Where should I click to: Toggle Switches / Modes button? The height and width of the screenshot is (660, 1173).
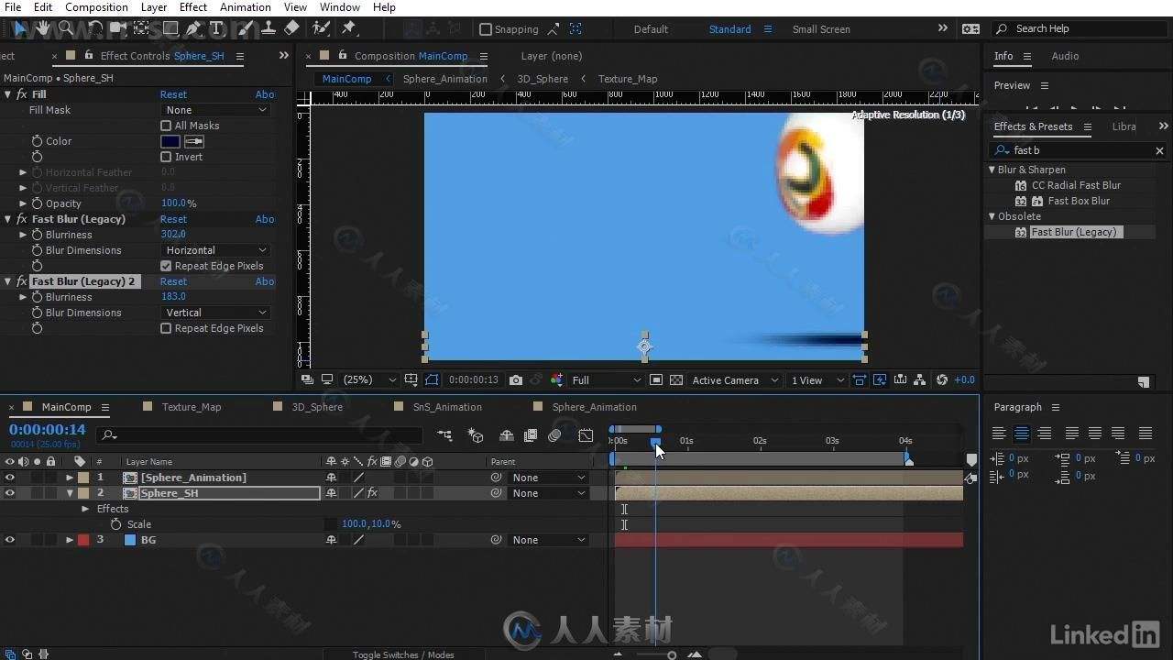(x=403, y=654)
